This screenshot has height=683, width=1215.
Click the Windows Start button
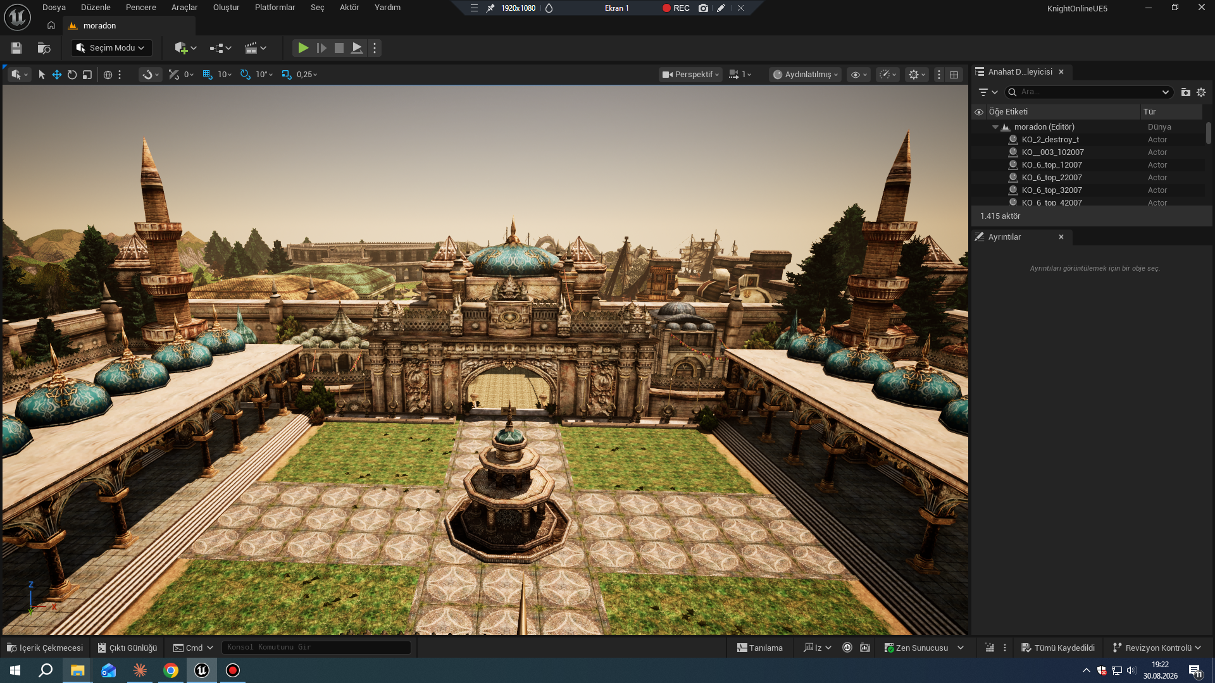[15, 670]
